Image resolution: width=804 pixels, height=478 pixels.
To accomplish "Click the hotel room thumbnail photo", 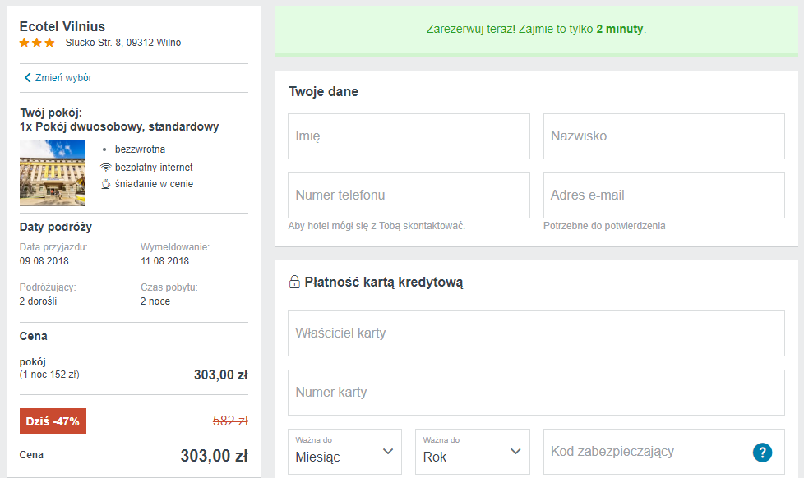I will pos(53,172).
